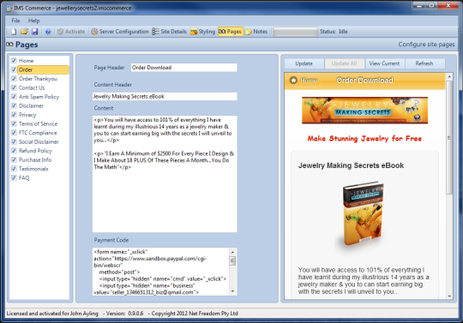Click the Update All button
Viewport: 463px width, 323px height.
[345, 63]
